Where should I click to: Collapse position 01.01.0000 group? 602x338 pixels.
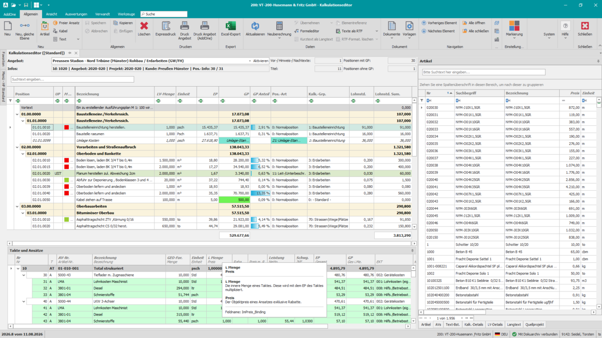[22, 121]
